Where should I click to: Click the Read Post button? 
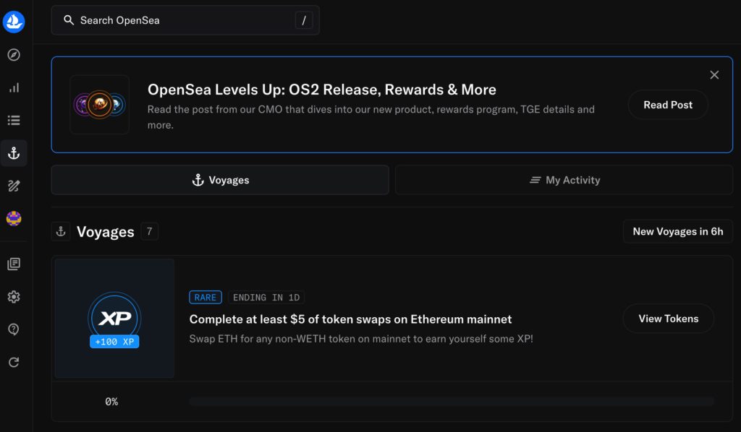point(668,105)
